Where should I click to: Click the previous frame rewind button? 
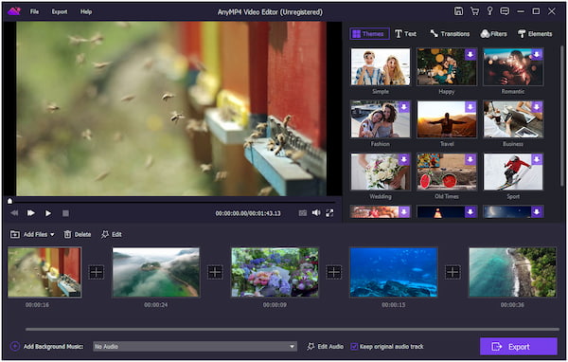pyautogui.click(x=14, y=213)
